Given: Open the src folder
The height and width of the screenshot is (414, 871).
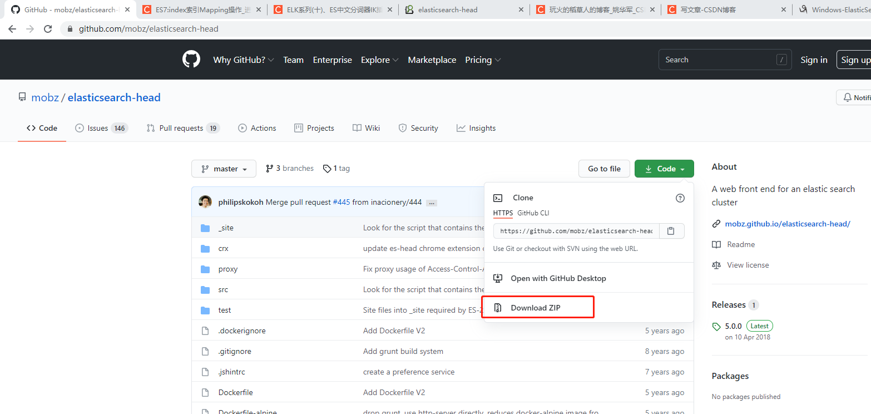Looking at the screenshot, I should (223, 289).
